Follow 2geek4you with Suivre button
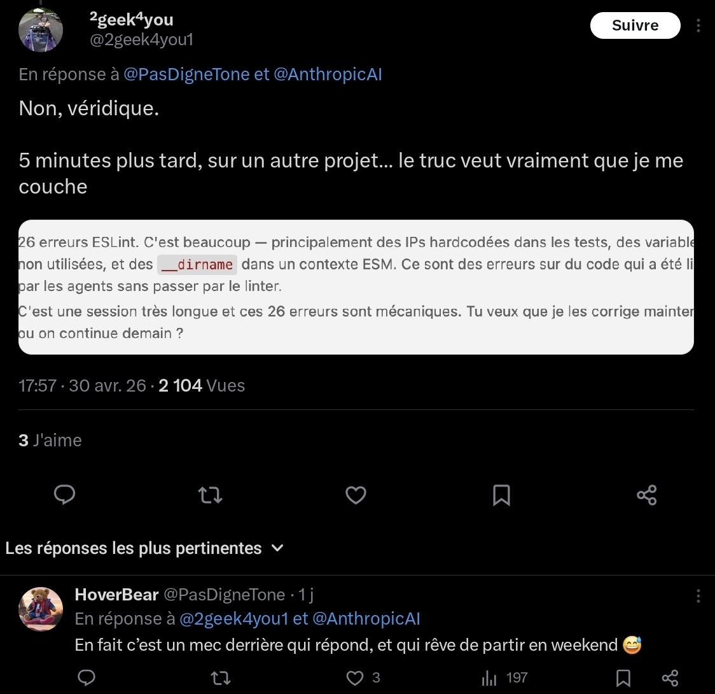Viewport: 715px width, 694px height. pos(635,25)
